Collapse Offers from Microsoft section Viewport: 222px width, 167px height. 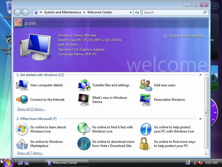[200, 119]
